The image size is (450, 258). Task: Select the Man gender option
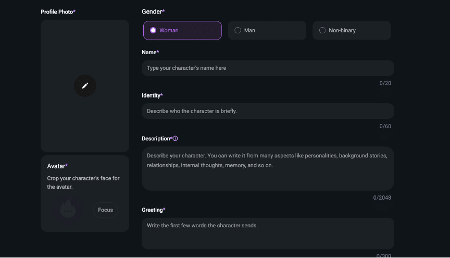point(267,30)
